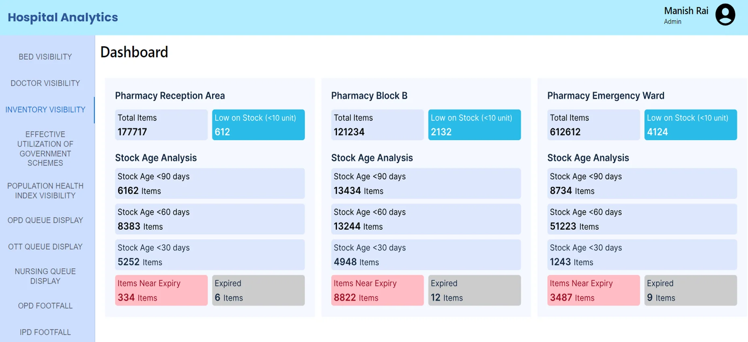Select Emergency Ward 1243 Items stock card
Image resolution: width=748 pixels, height=342 pixels.
642,255
